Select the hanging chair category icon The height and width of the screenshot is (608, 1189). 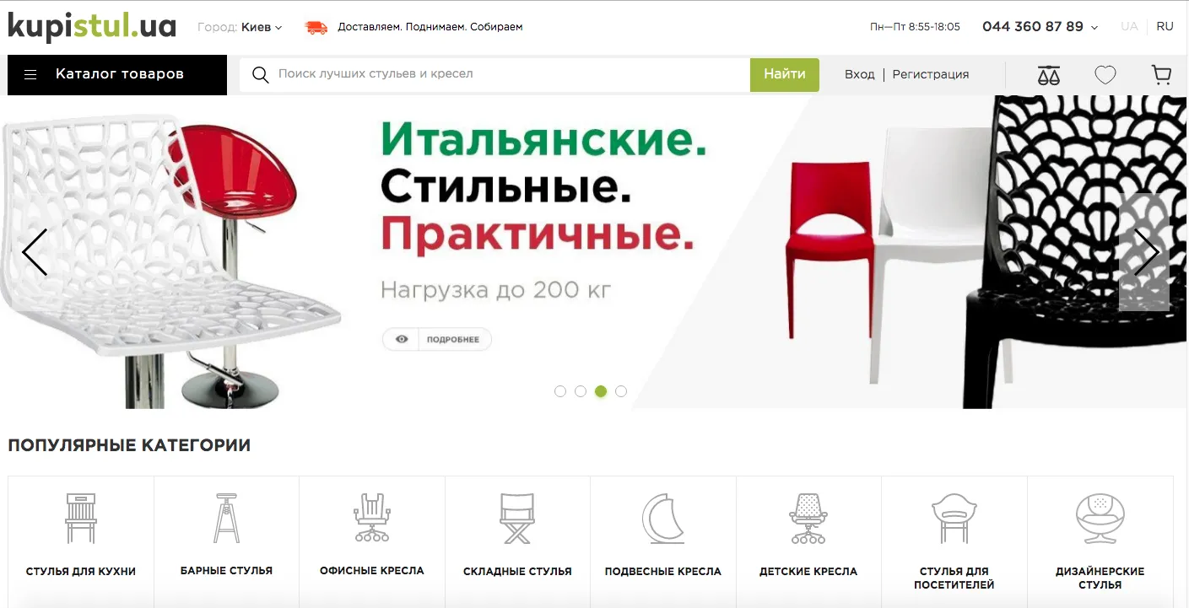[x=662, y=518]
